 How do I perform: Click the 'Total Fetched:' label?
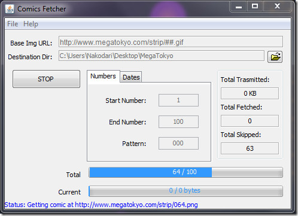(x=241, y=107)
